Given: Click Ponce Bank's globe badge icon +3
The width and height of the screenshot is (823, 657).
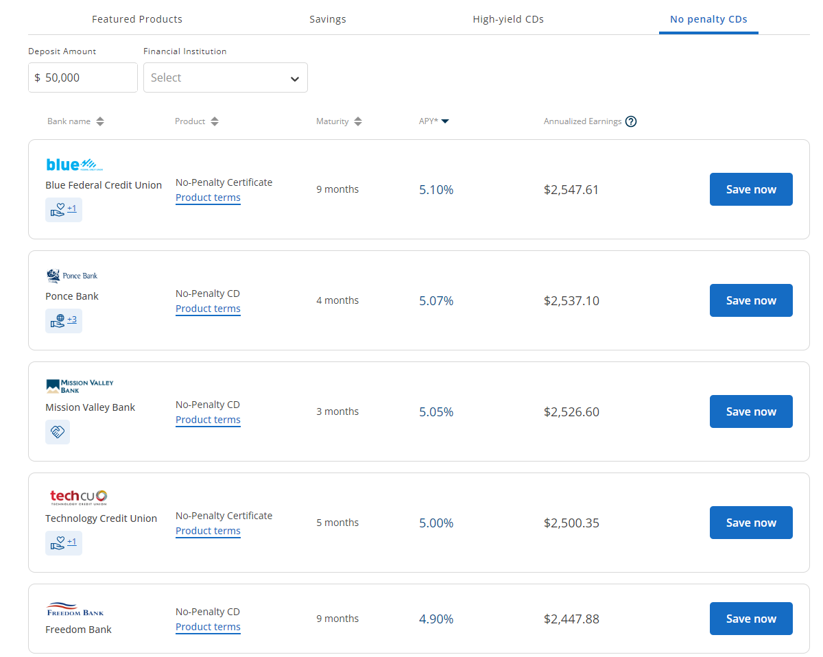Looking at the screenshot, I should 64,320.
